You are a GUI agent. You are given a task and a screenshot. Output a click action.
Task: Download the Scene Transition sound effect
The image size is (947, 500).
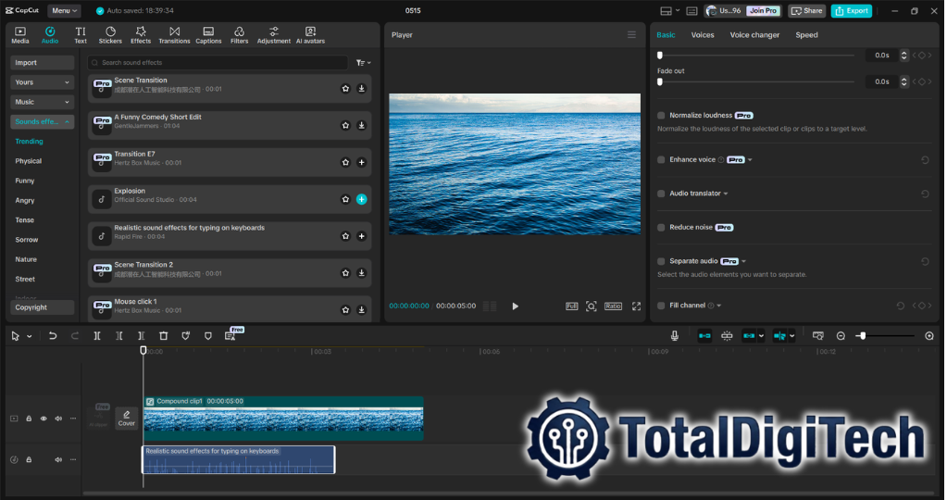361,89
